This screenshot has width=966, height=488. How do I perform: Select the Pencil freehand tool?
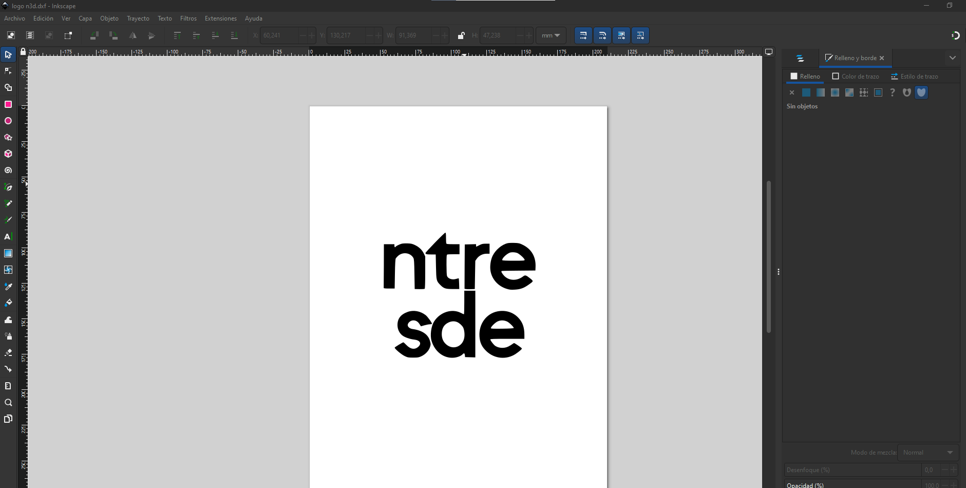[8, 203]
